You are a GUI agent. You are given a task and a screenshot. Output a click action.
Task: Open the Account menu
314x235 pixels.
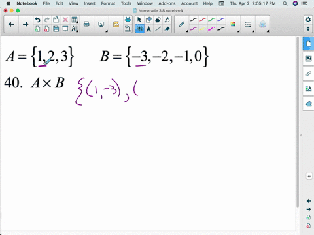(x=189, y=3)
